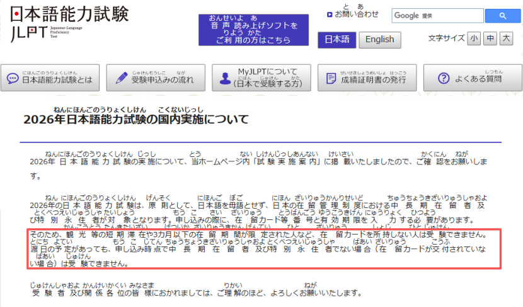Set font size to 小 (small)

tap(474, 38)
